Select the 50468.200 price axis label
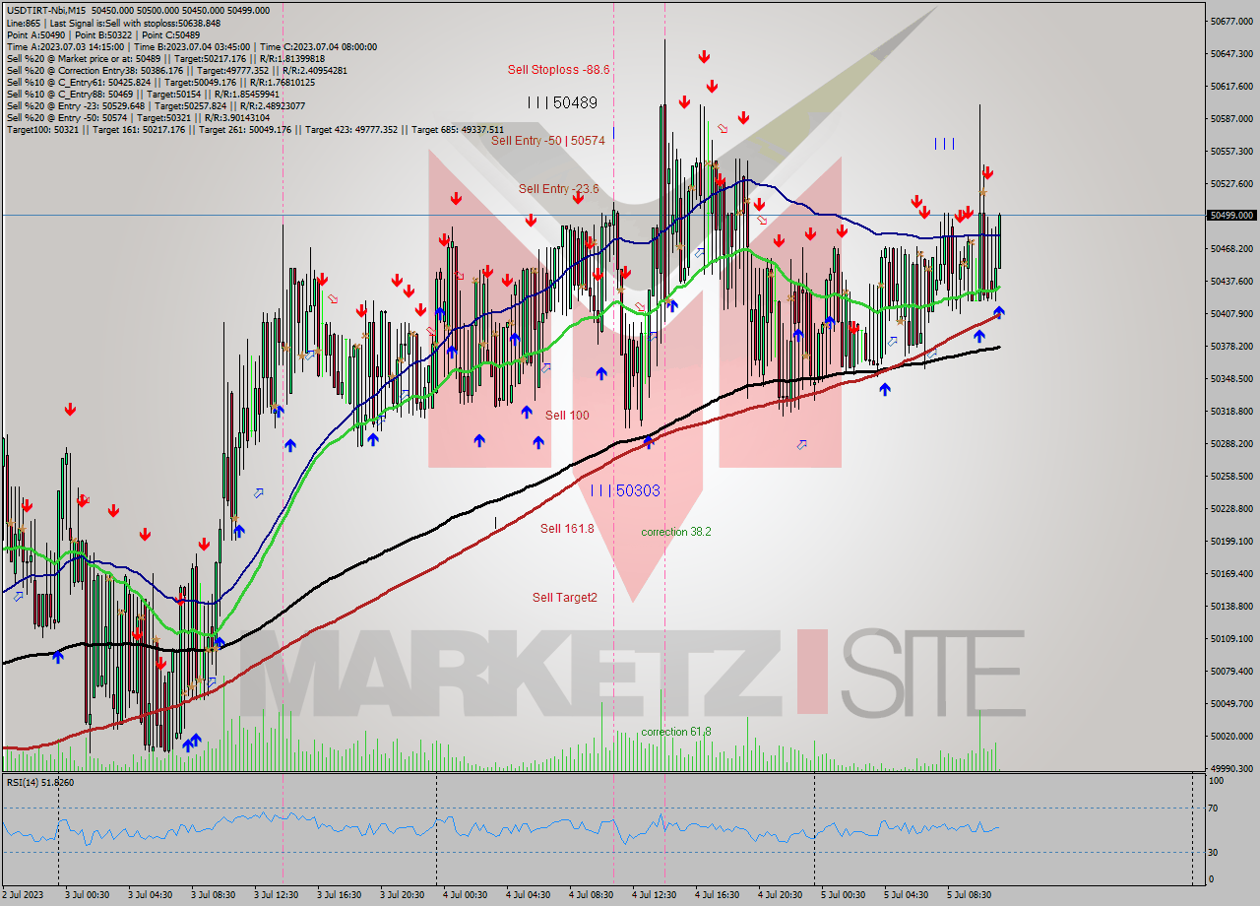 tap(1231, 248)
